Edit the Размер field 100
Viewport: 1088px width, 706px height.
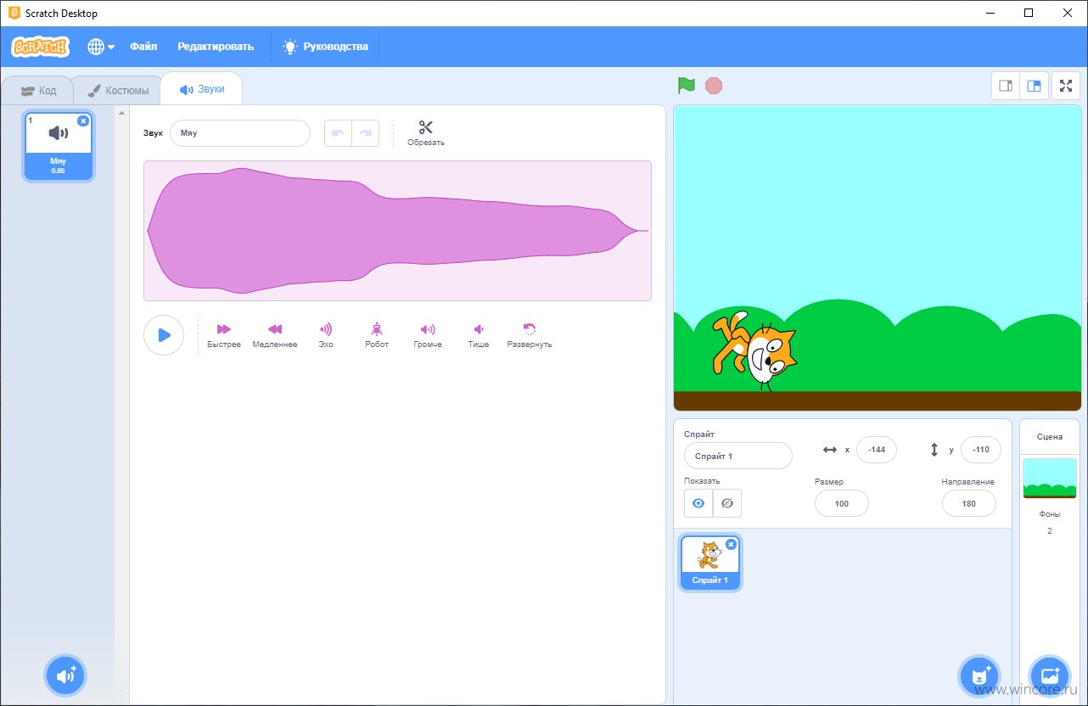click(x=842, y=503)
